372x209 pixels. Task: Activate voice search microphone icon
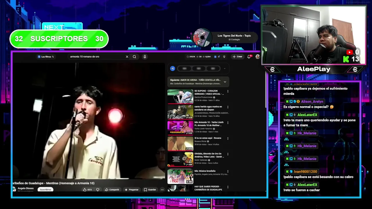pos(145,57)
